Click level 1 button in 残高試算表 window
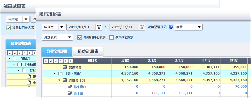251x98 pixels. point(10,53)
